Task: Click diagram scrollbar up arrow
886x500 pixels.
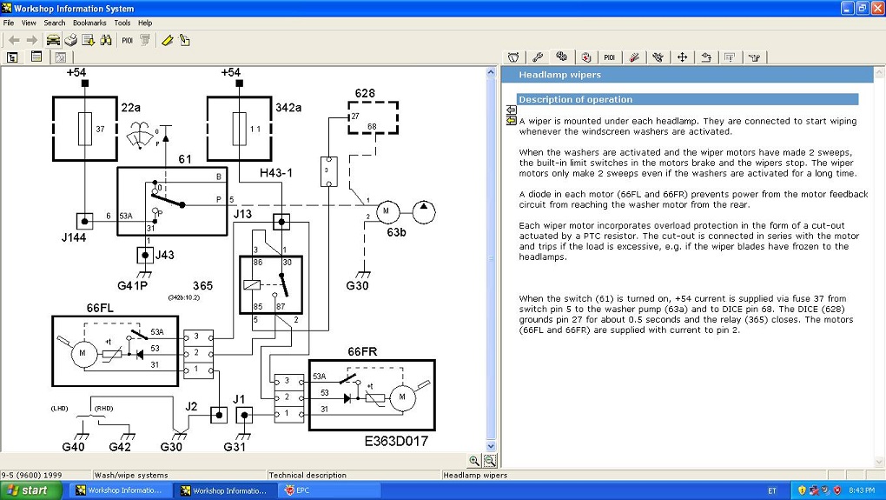Action: coord(491,72)
